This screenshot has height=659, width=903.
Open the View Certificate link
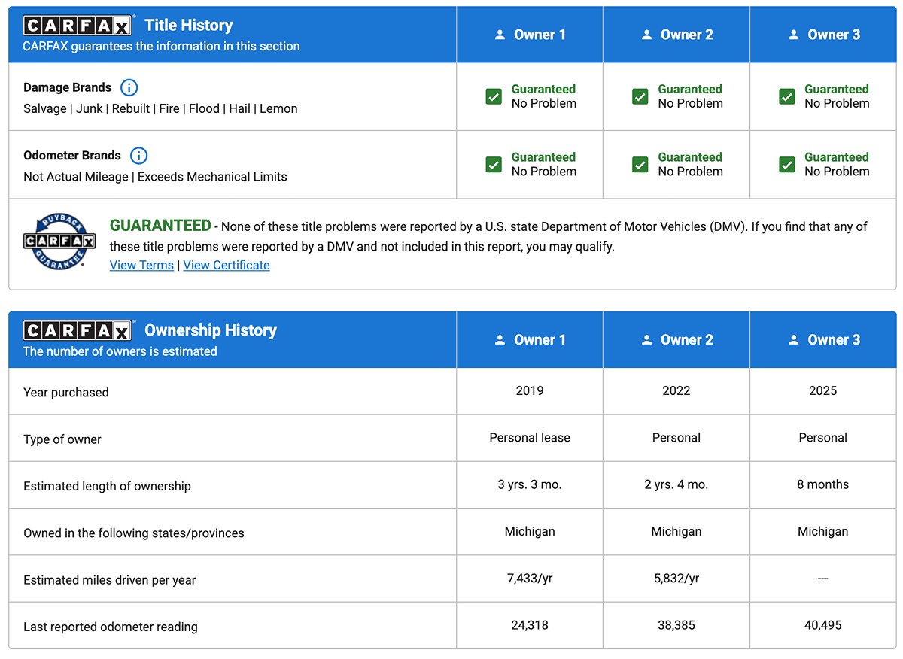[227, 265]
